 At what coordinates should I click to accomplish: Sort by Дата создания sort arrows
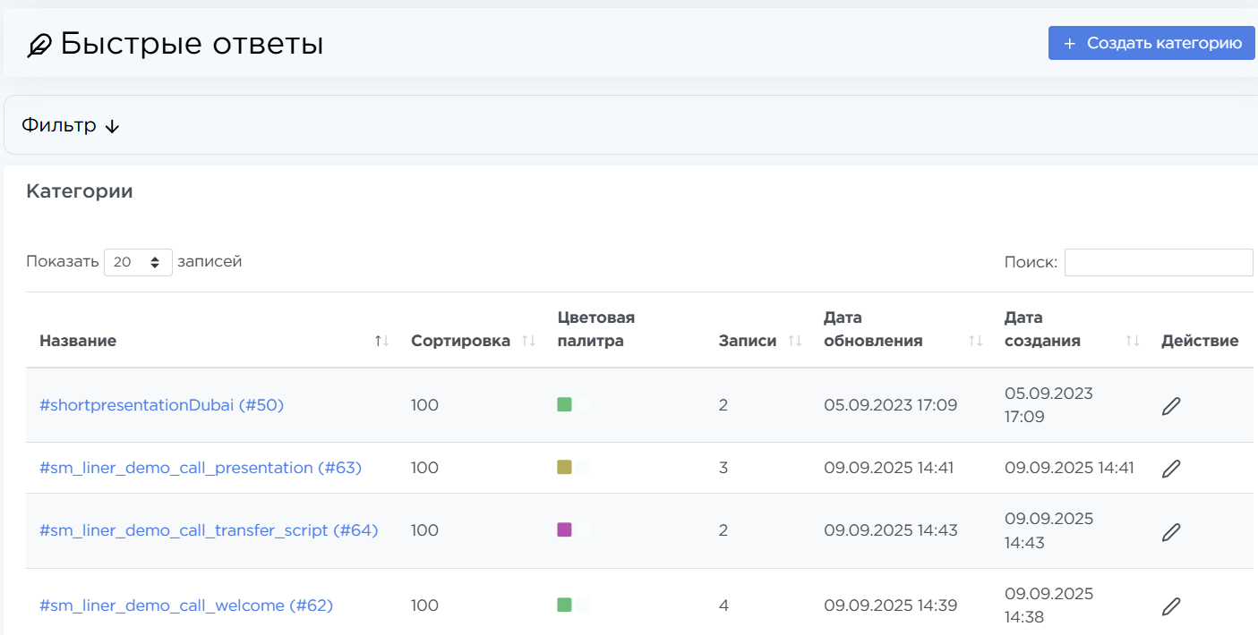tap(1133, 341)
